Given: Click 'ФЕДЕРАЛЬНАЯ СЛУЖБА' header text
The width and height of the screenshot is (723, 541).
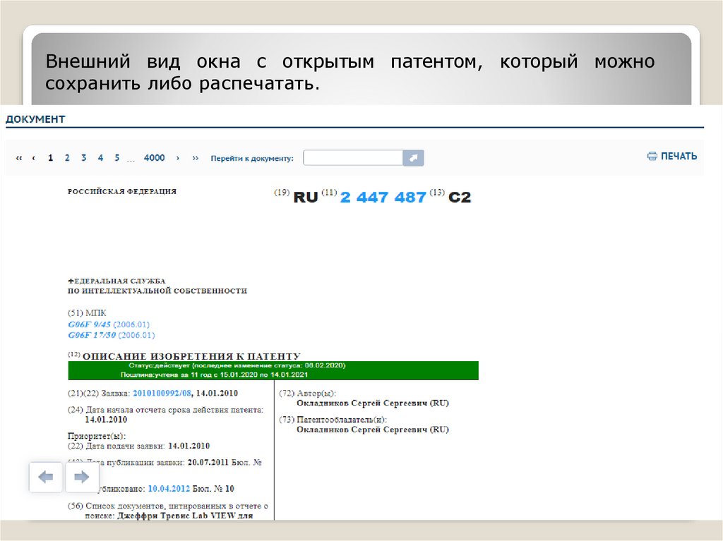Looking at the screenshot, I should point(116,281).
